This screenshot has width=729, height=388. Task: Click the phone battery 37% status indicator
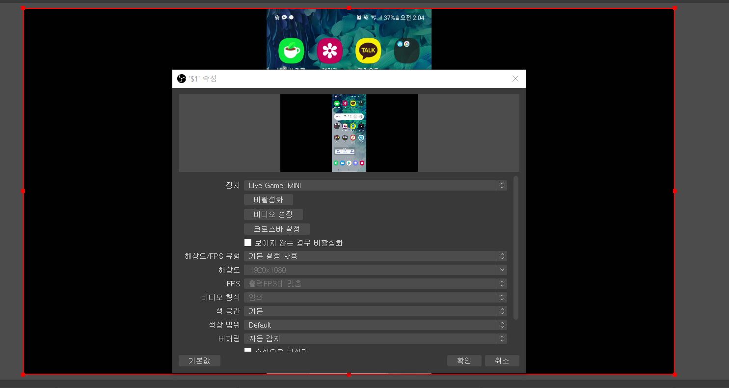pos(391,18)
